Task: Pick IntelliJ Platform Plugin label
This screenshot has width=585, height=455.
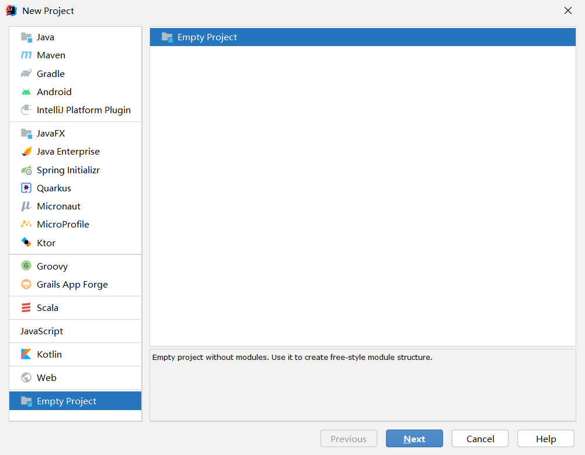Action: (83, 110)
